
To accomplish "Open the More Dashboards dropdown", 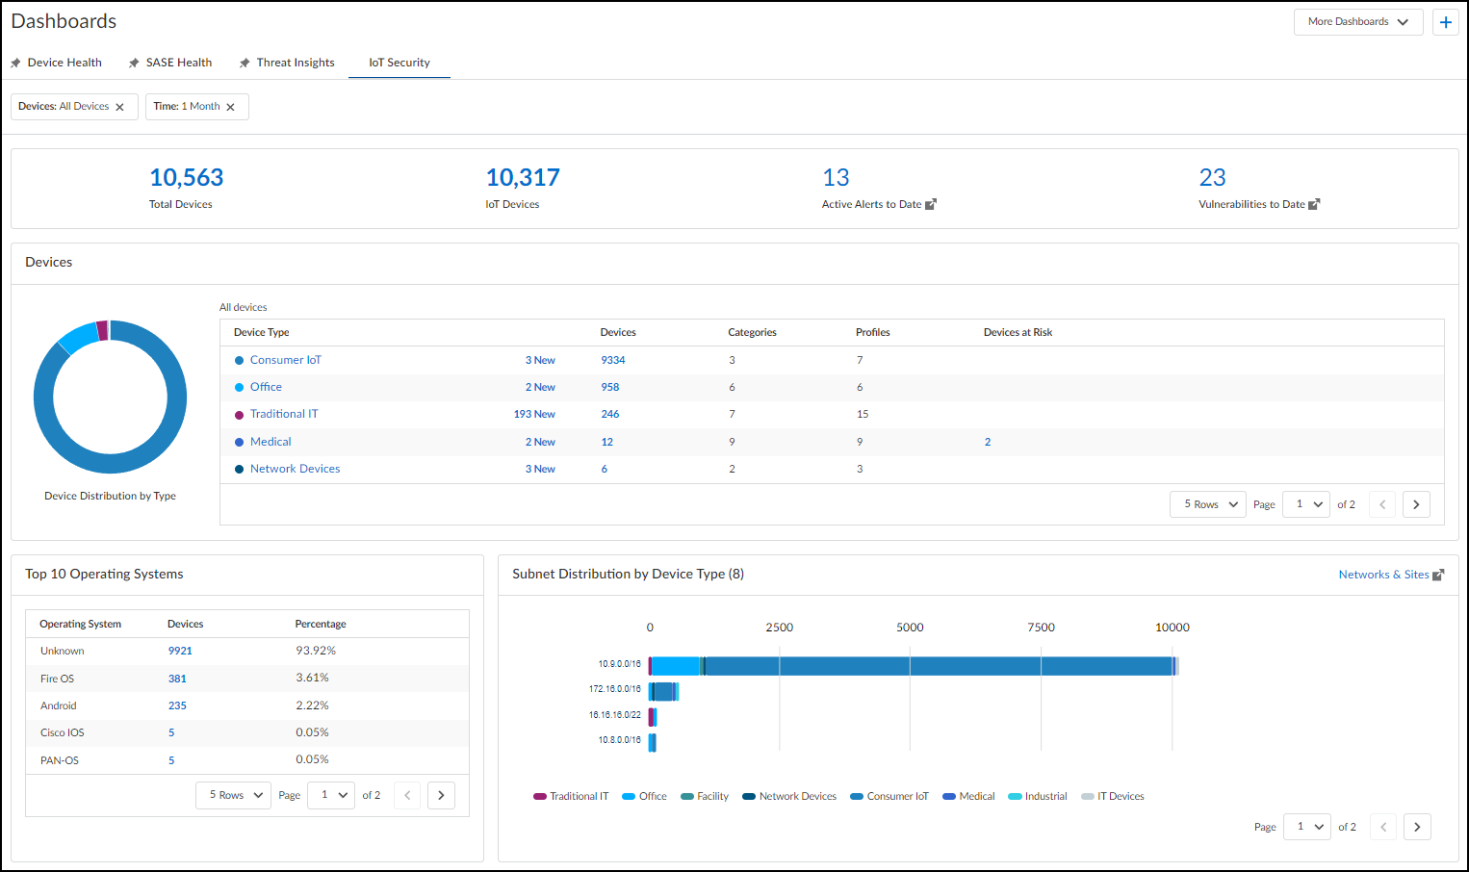I will coord(1357,22).
